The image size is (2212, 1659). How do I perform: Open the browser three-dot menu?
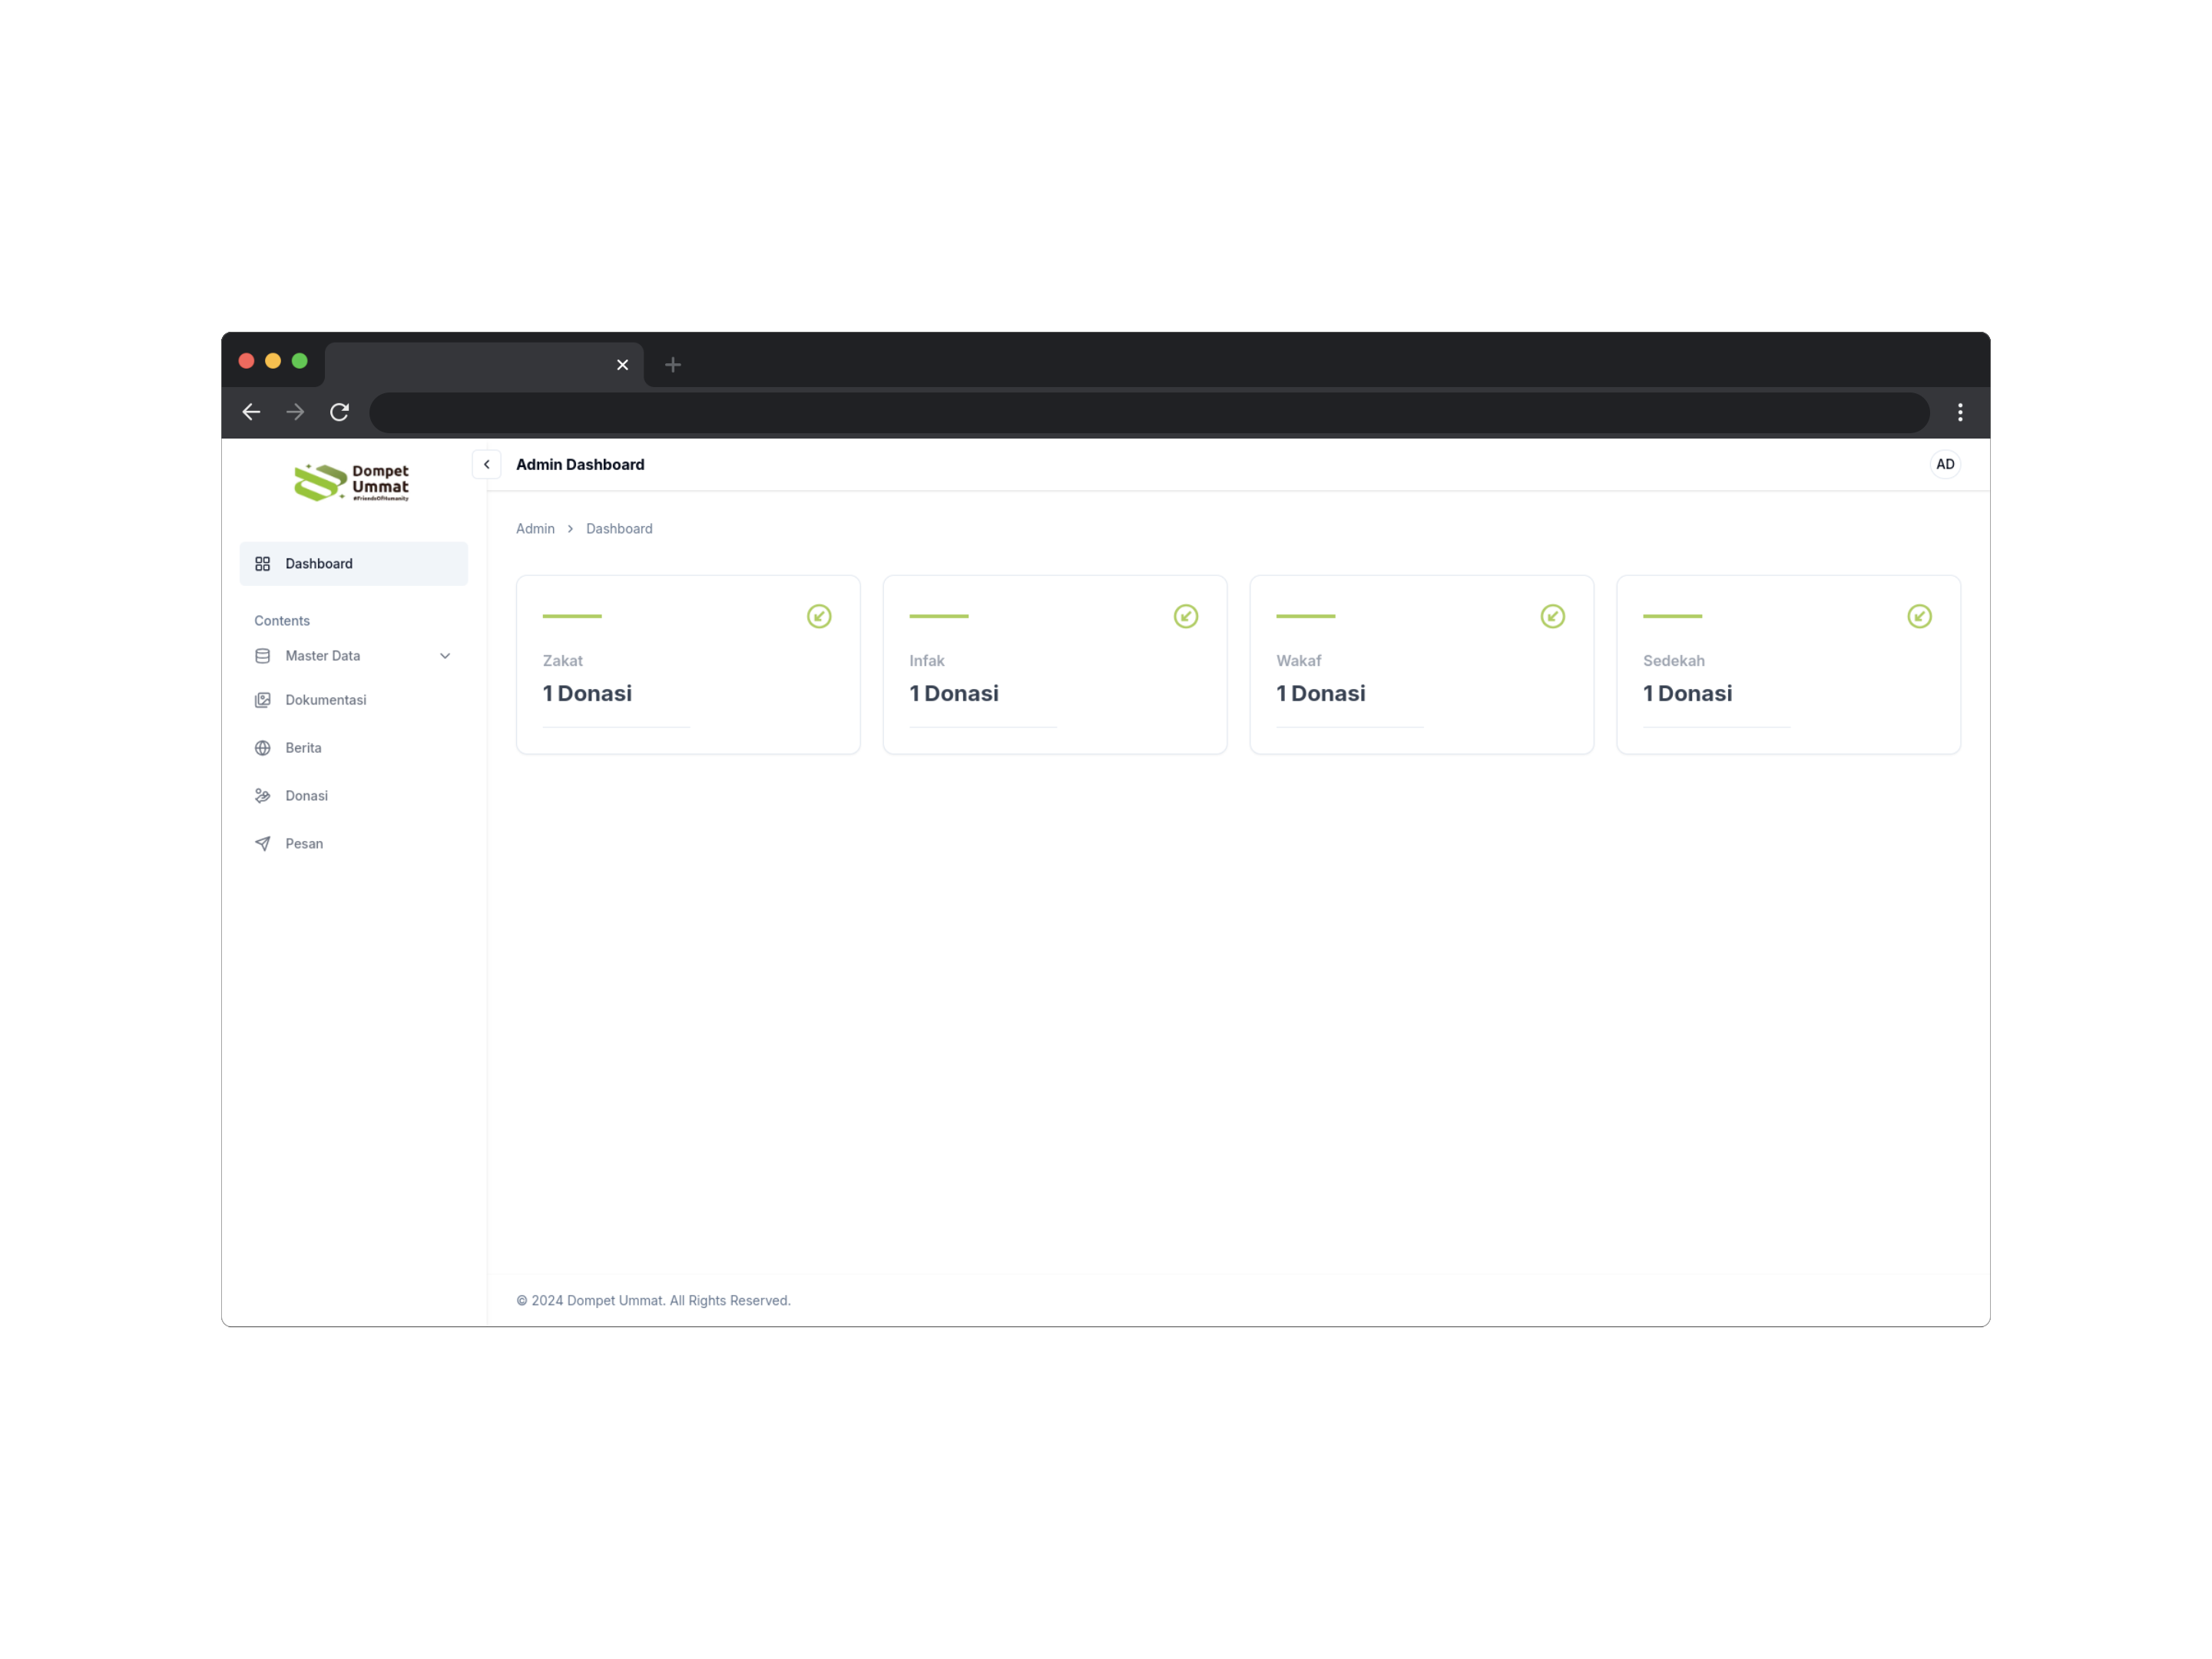(x=1959, y=412)
